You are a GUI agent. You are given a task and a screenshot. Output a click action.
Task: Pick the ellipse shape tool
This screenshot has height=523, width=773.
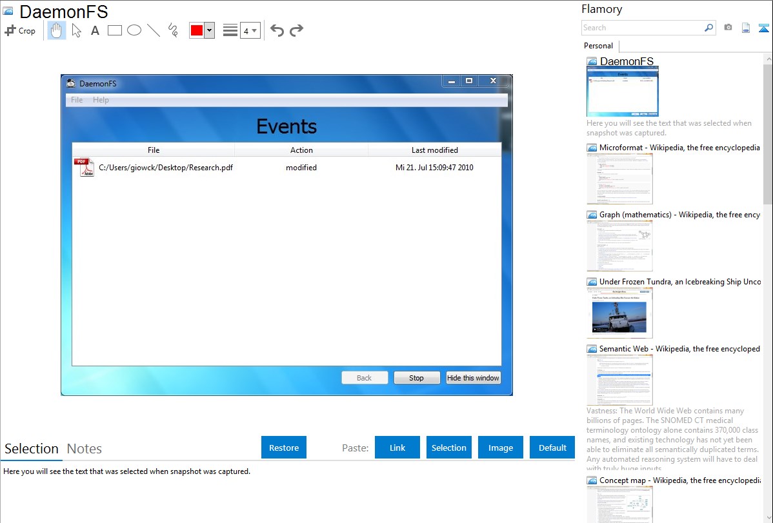point(134,30)
